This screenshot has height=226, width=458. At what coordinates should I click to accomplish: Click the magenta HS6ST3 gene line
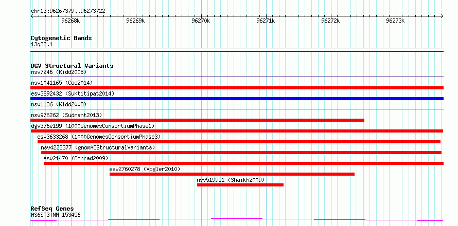237,220
